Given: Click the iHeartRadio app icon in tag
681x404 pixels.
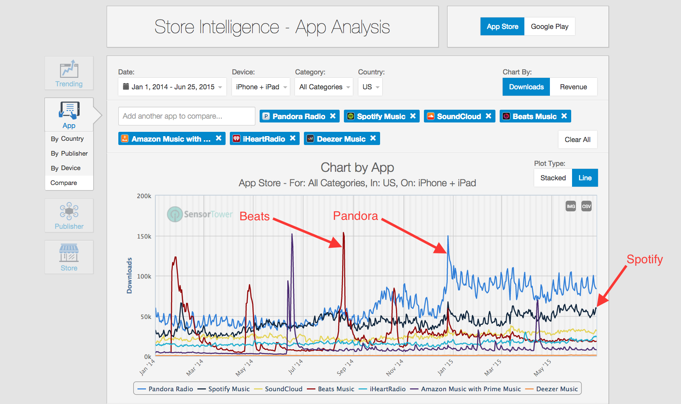Looking at the screenshot, I should click(236, 139).
